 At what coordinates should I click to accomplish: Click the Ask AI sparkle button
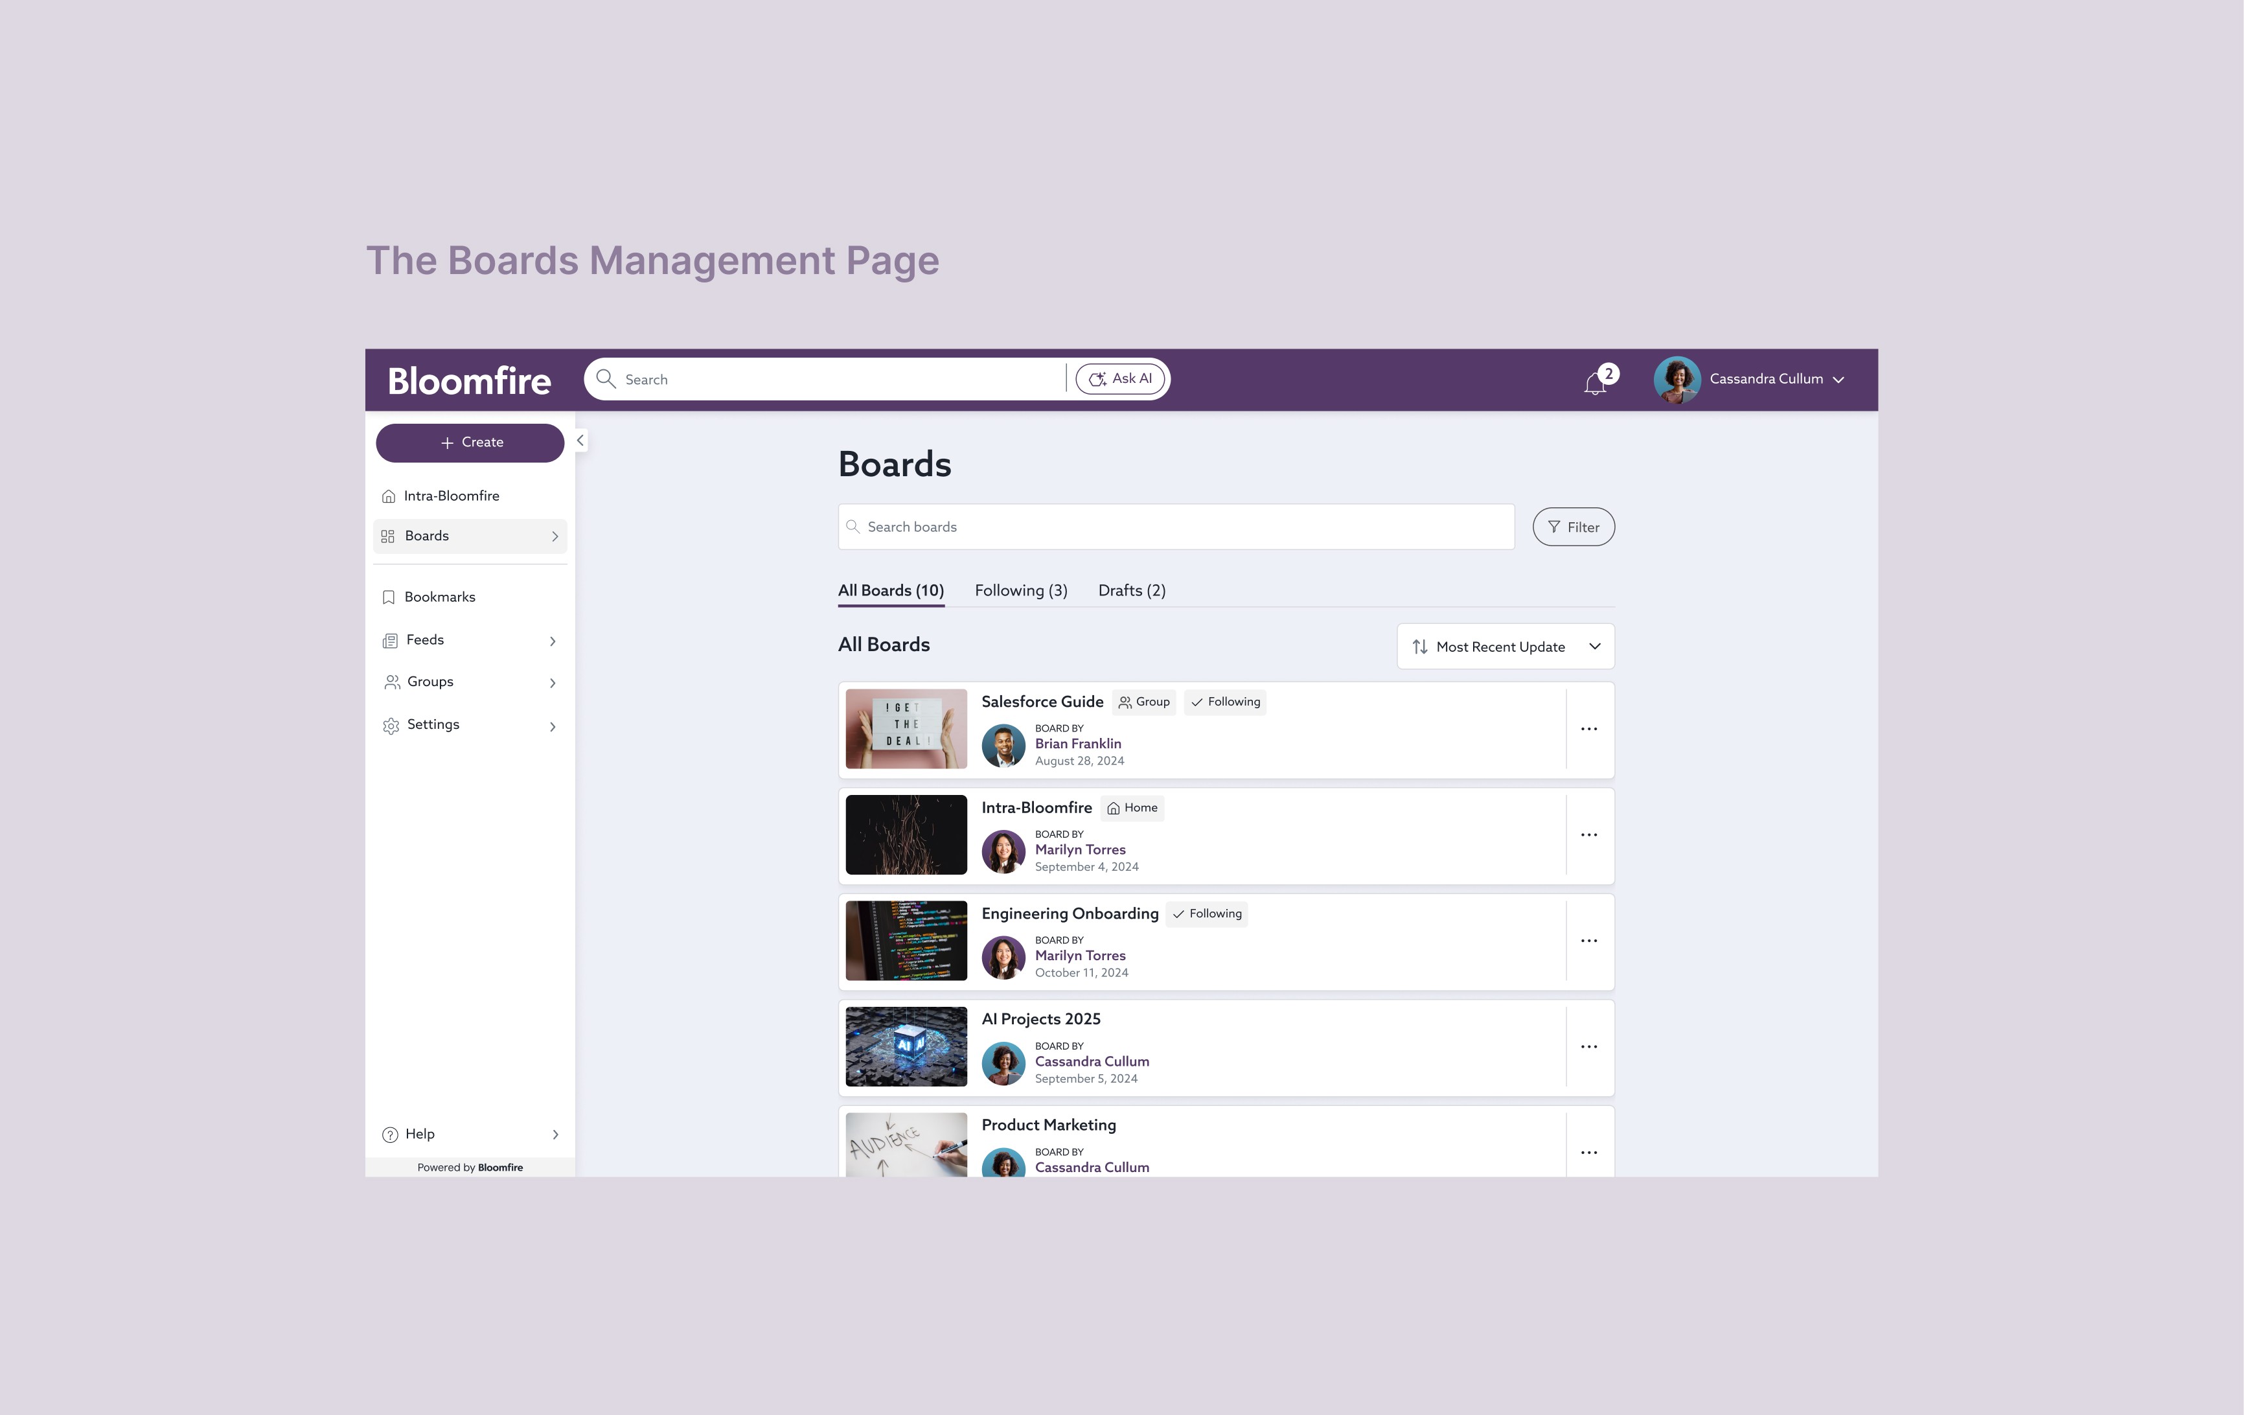tap(1120, 378)
